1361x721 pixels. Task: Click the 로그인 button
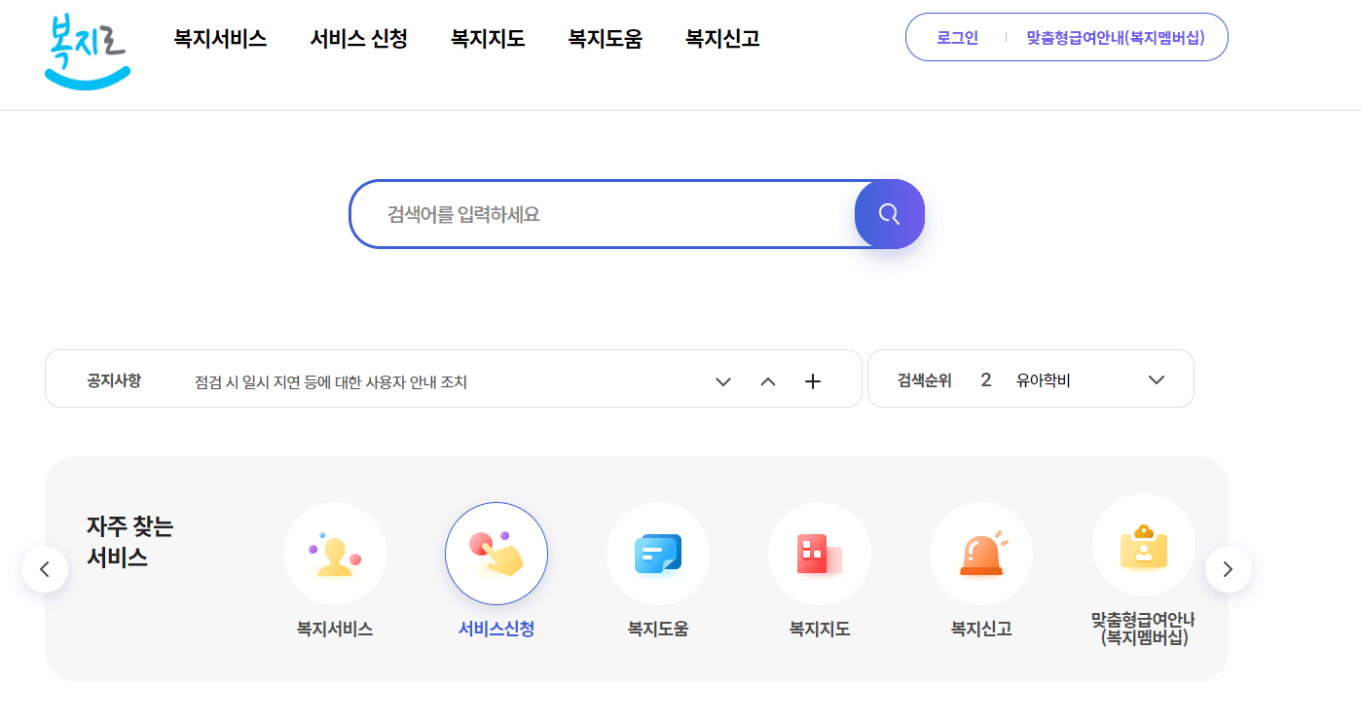tap(957, 38)
